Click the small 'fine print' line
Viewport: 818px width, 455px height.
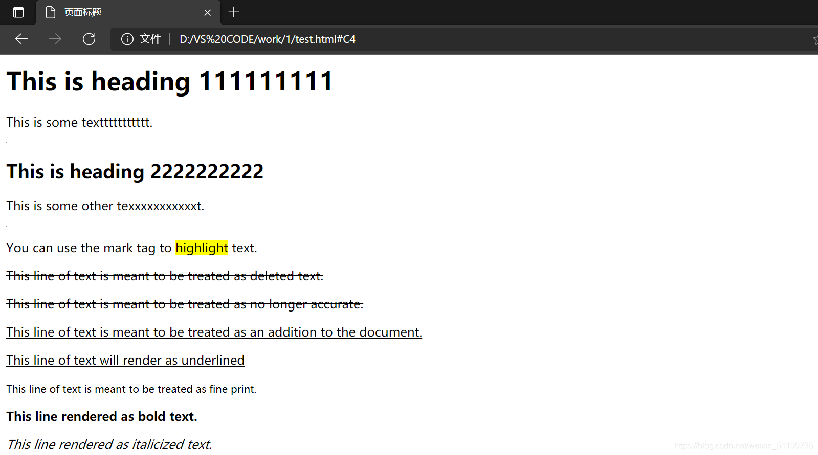coord(131,389)
